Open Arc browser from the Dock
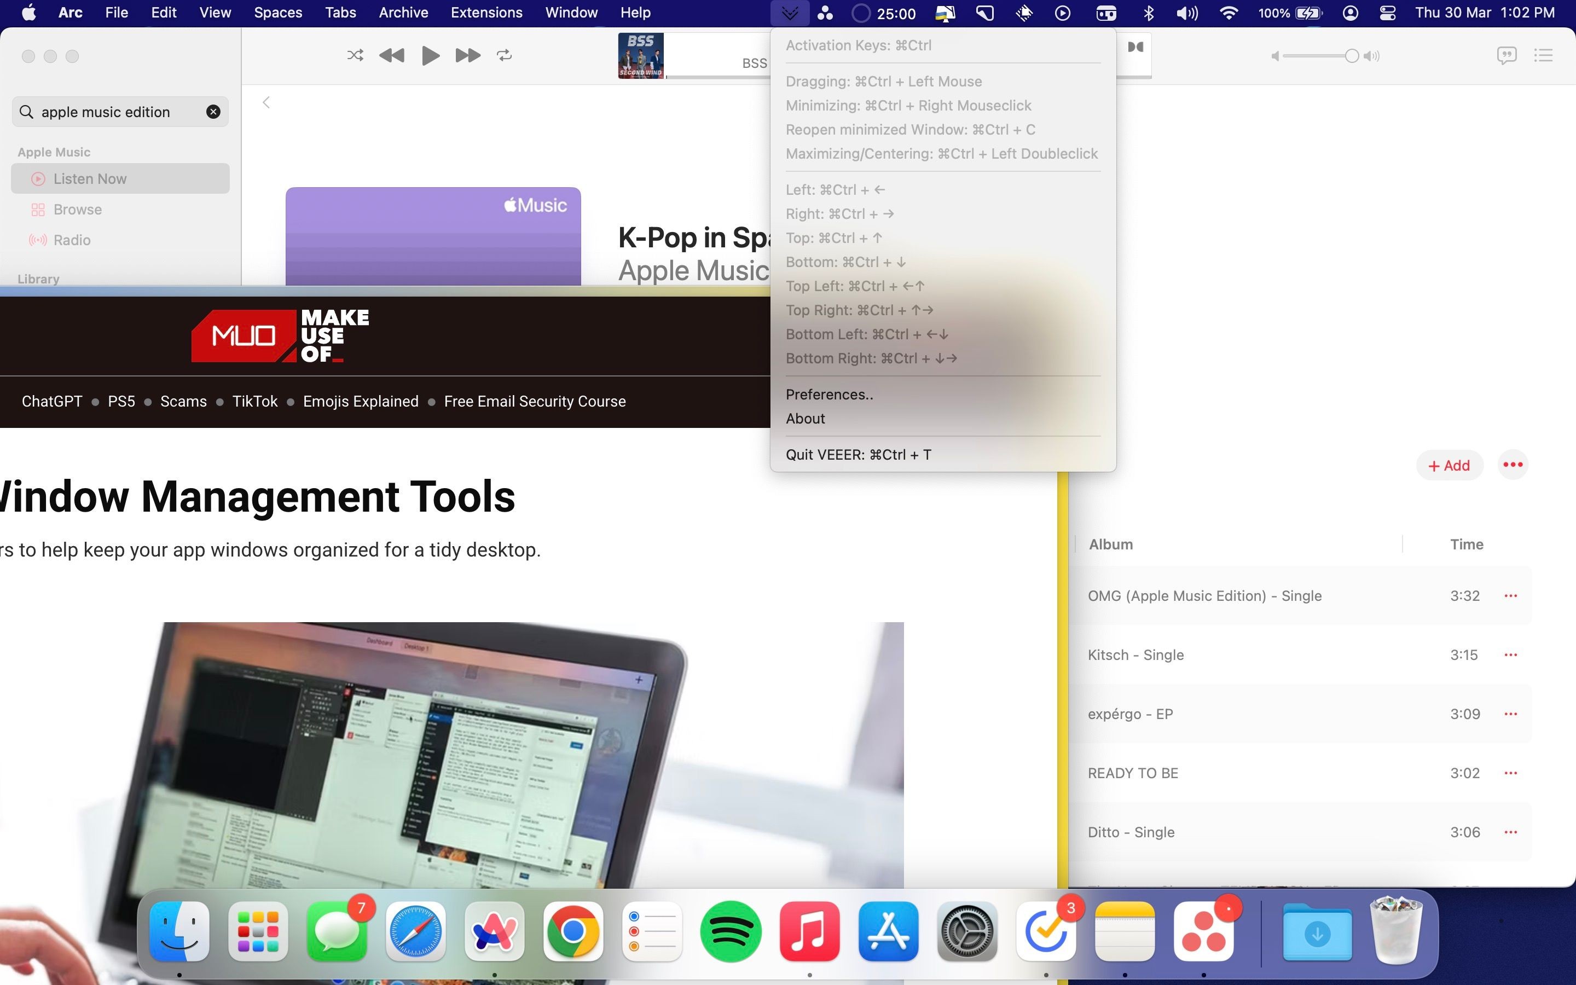 coord(494,931)
